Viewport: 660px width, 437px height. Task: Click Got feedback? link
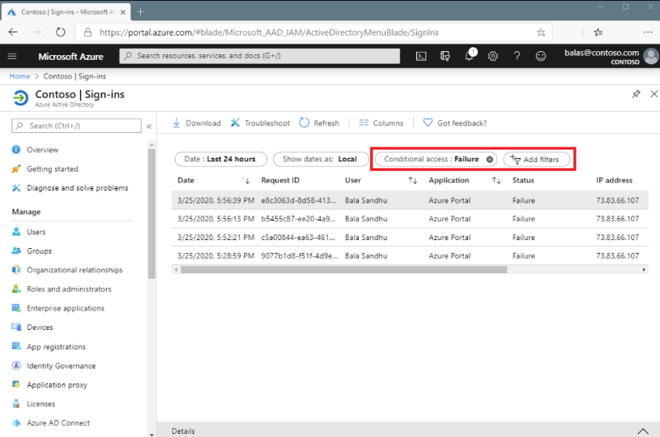point(455,123)
